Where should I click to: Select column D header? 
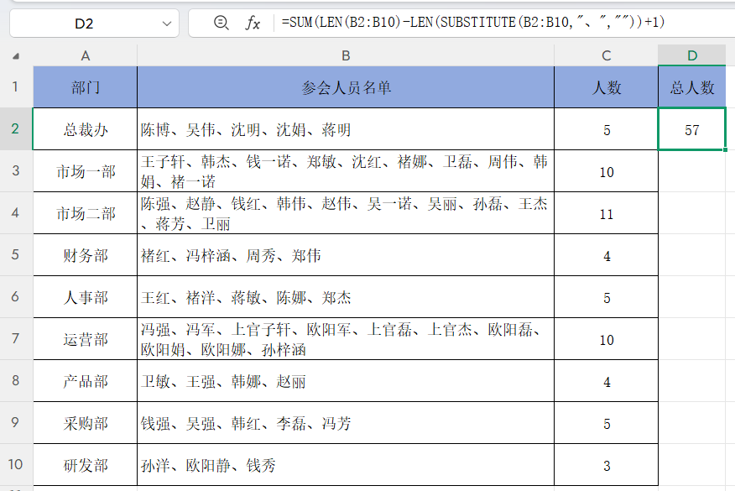coord(691,55)
